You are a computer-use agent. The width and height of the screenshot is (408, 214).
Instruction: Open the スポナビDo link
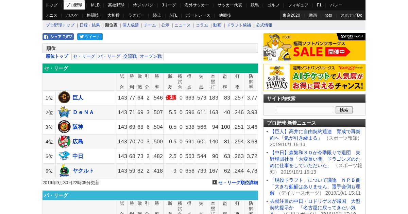[352, 15]
